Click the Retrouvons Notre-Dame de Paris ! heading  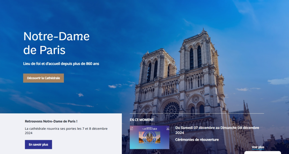(x=51, y=121)
